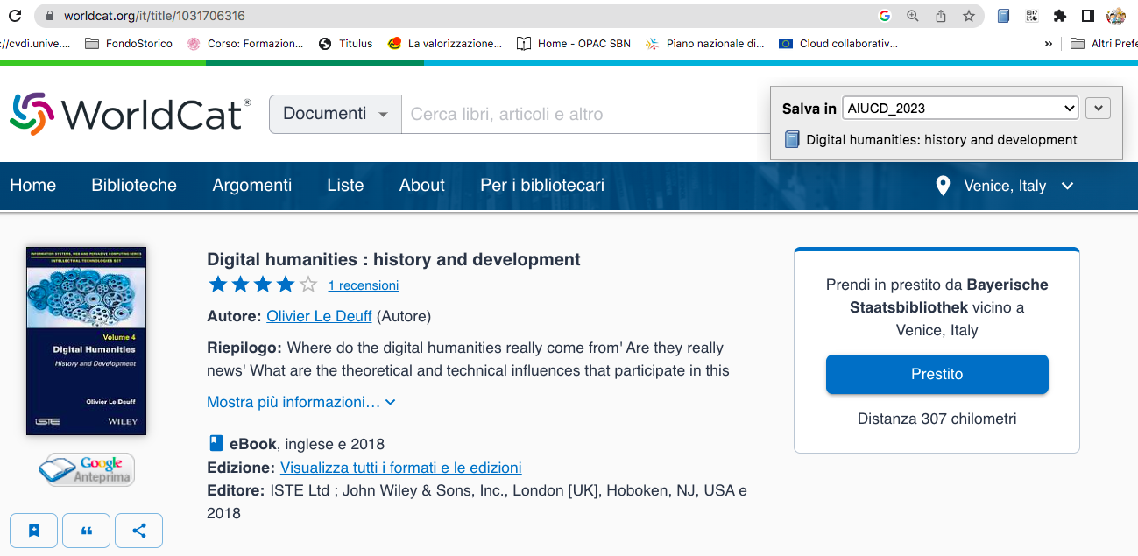
Task: Open the Extensions puzzle piece icon
Action: point(1060,16)
